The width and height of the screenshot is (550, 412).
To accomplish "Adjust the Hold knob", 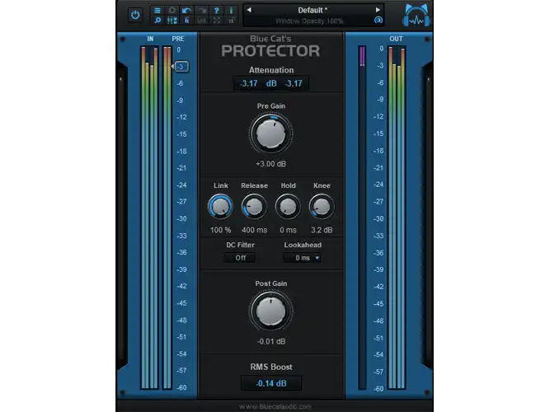I will pyautogui.click(x=288, y=207).
